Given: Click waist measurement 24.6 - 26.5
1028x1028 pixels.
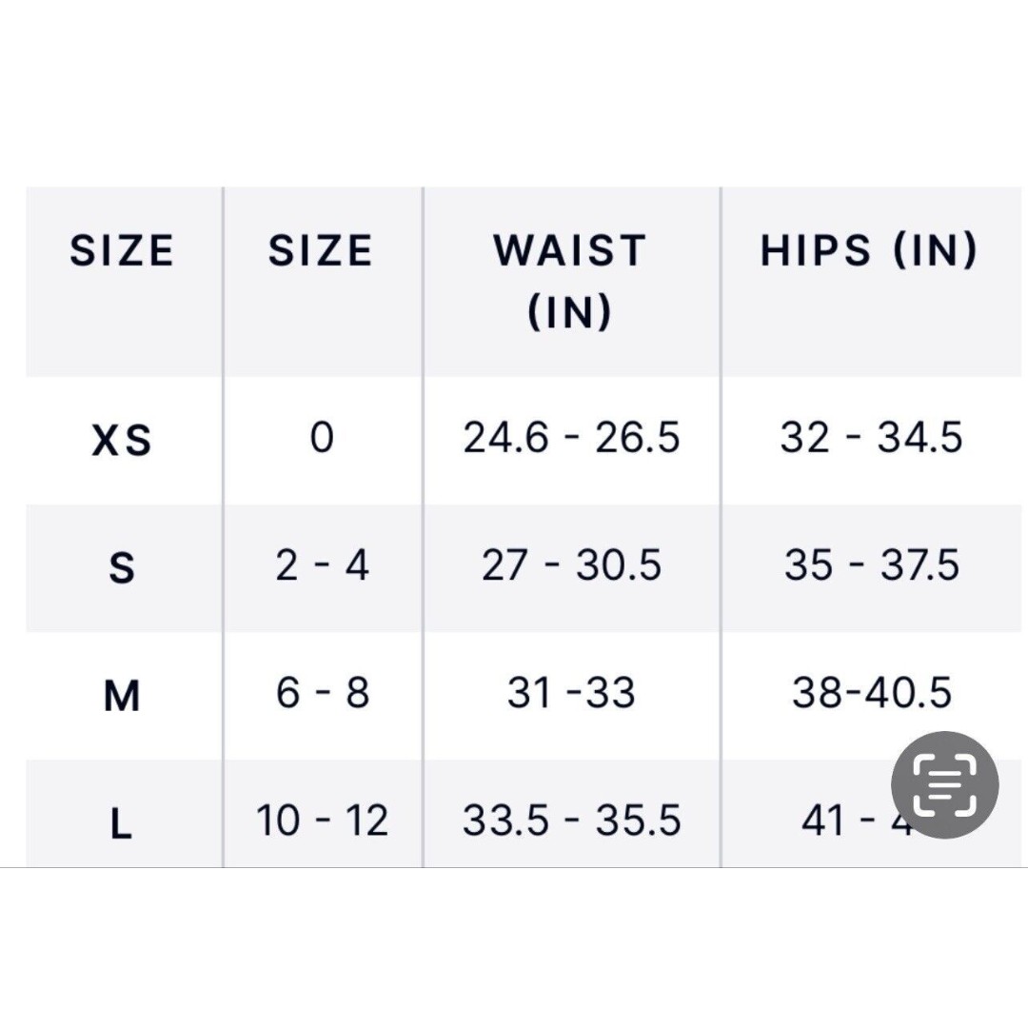Looking at the screenshot, I should point(572,437).
